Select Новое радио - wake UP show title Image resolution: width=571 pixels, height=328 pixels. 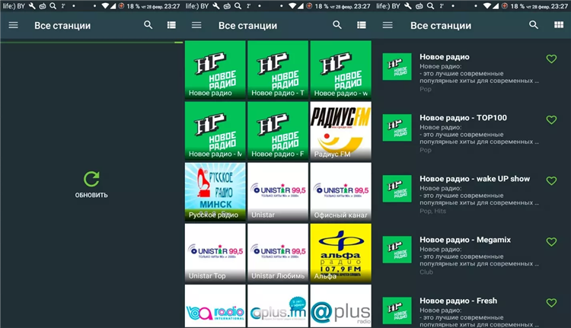tap(474, 179)
